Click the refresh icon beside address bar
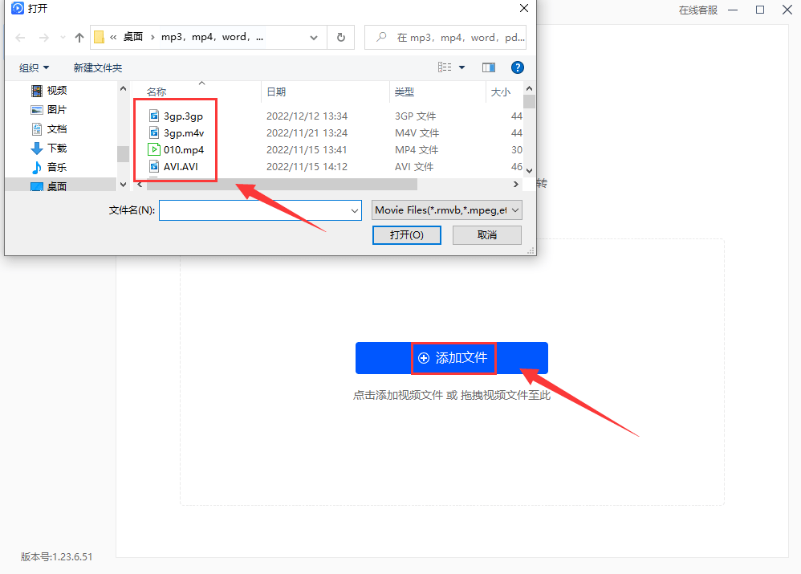 tap(341, 38)
